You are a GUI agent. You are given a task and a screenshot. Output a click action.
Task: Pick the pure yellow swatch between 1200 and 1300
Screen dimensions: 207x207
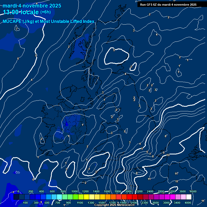coord(86,197)
